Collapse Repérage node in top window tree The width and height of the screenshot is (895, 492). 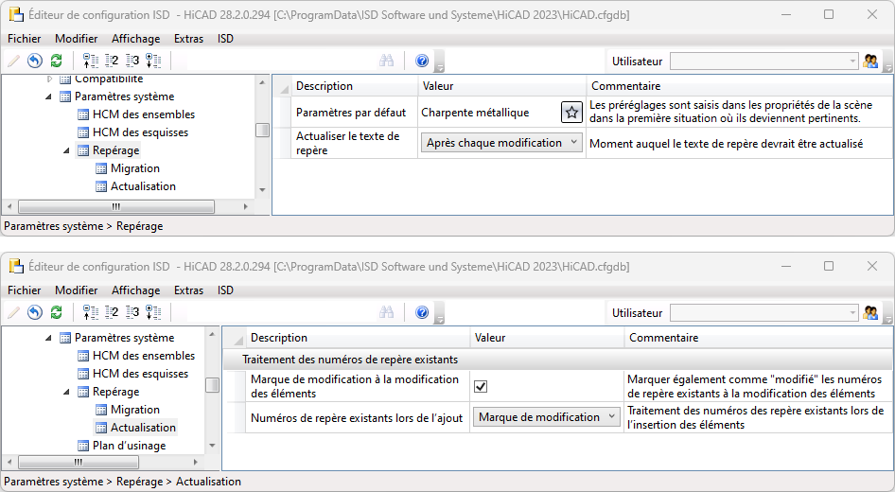pos(66,150)
